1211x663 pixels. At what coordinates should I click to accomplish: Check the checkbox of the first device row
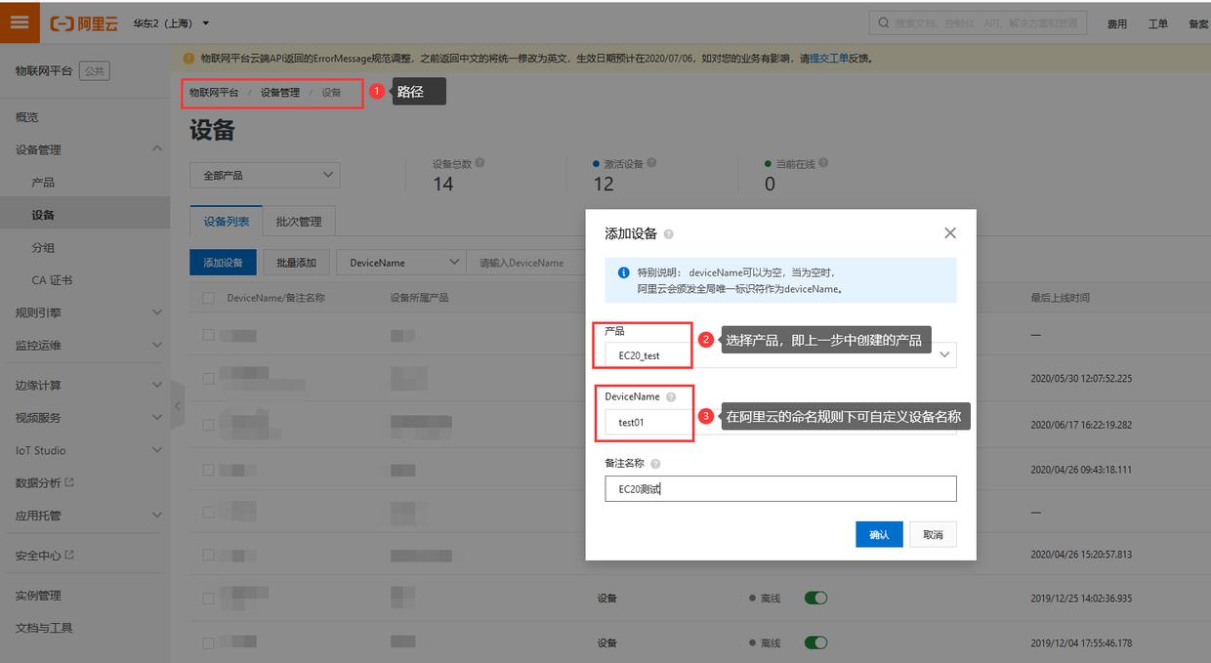(207, 333)
